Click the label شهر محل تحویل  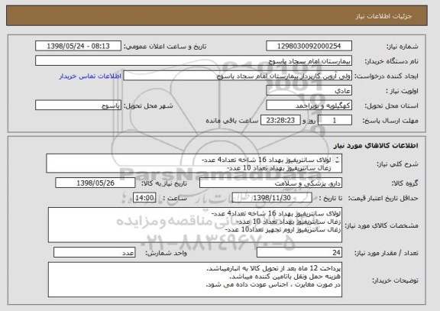148,105
